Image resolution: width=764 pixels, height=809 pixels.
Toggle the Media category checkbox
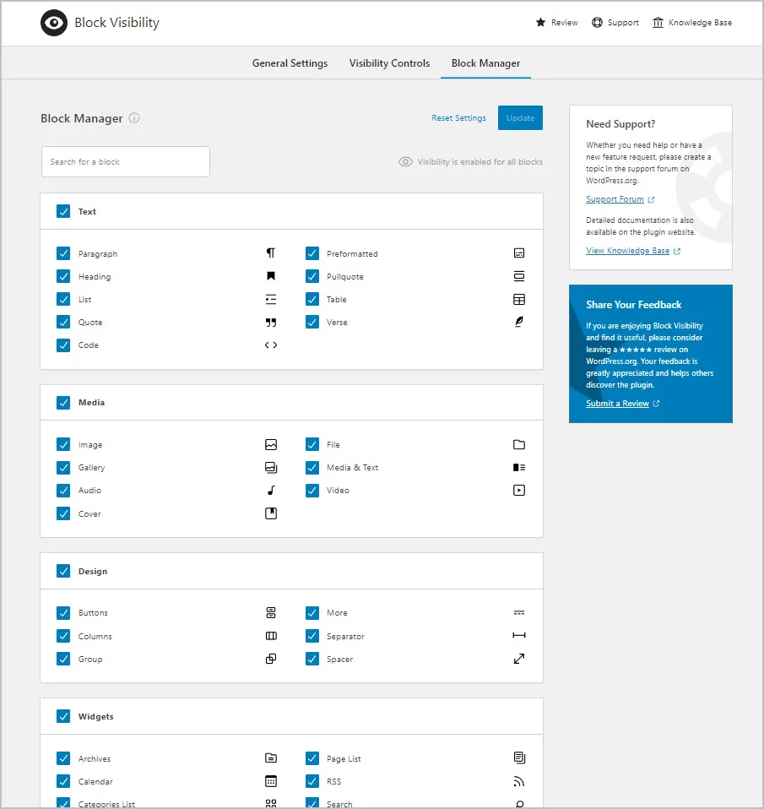click(x=63, y=403)
